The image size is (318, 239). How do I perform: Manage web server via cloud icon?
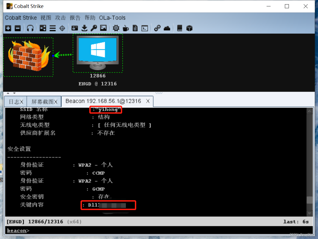(167, 28)
